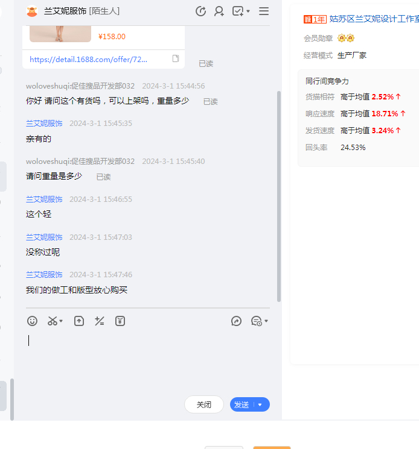Viewport: 419px width, 449px height.
Task: Open chat history with clock icon
Action: coord(257,321)
